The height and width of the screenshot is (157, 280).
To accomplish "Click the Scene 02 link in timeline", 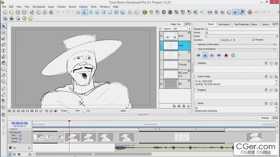I will point(20,138).
